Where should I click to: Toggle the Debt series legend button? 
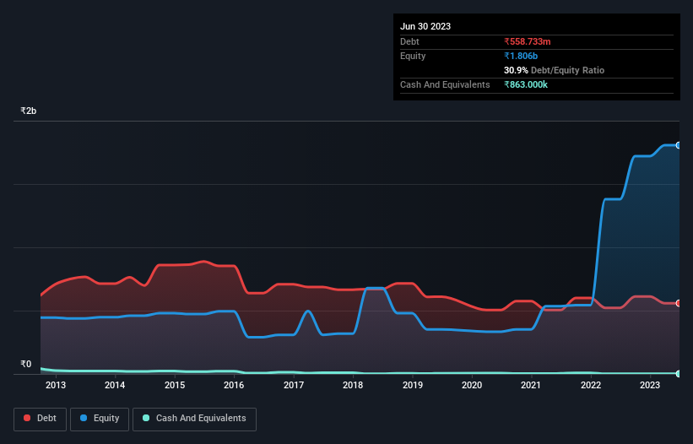[x=41, y=419]
